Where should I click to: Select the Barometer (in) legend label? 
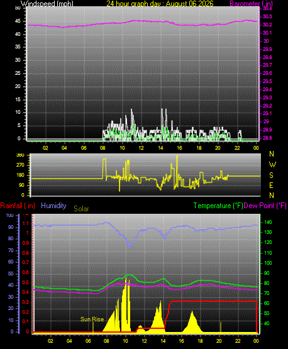coord(251,4)
